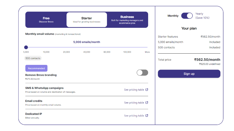Click Remove Brevo branding title
Screen dimensions: 234x131
coord(41,75)
